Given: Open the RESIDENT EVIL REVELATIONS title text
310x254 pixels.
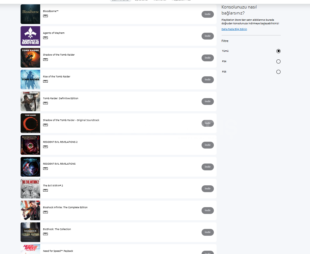Looking at the screenshot, I should [59, 164].
